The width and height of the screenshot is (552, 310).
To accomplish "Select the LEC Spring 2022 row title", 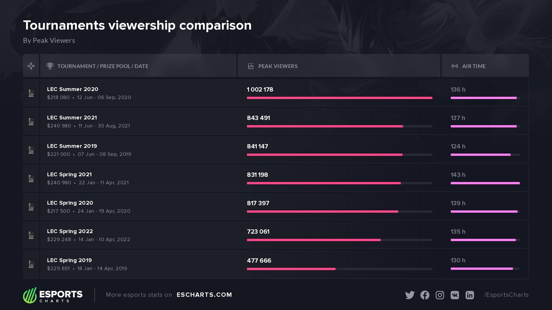I will pyautogui.click(x=70, y=231).
